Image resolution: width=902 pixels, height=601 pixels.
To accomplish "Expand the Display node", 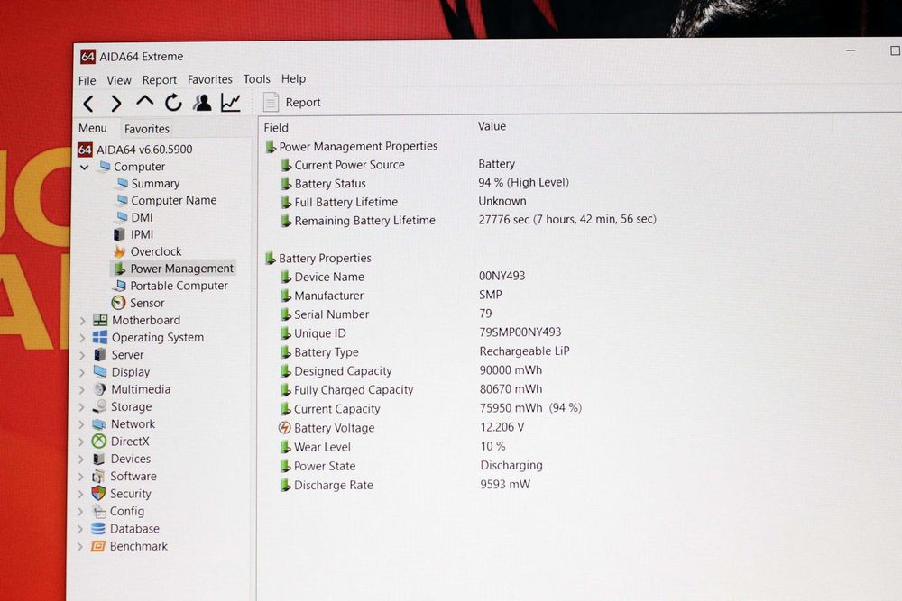I will coord(82,372).
